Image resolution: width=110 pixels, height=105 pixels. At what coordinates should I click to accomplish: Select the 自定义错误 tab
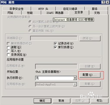(x=70, y=9)
